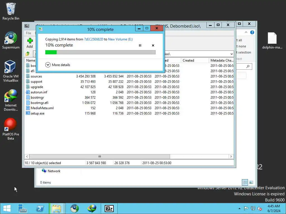The image size is (286, 214).
Task: Sort by the Name column
Action: point(31,60)
